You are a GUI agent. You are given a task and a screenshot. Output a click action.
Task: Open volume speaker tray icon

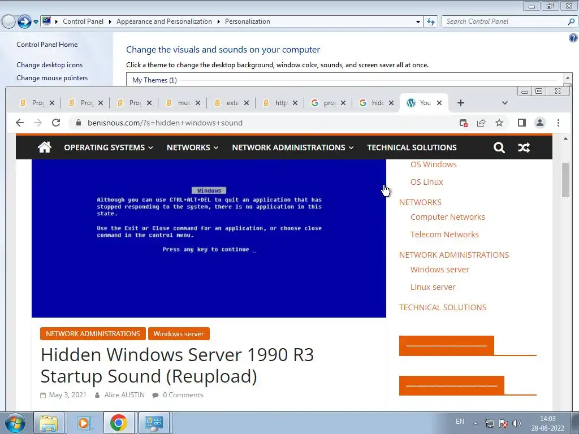click(517, 423)
